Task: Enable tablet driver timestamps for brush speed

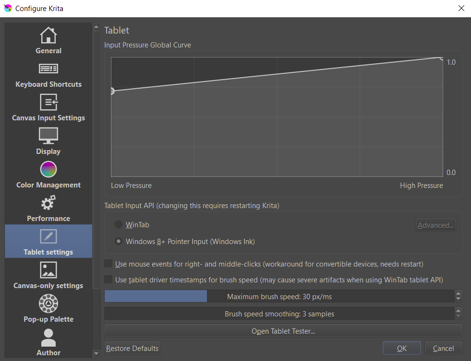Action: click(108, 279)
